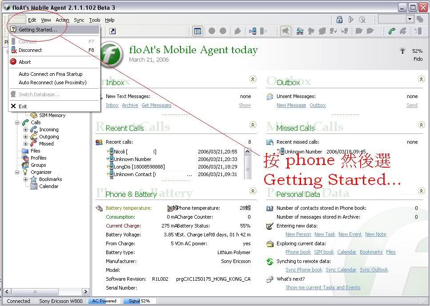
Task: Select the Groups people icon in tree
Action: click(25, 165)
